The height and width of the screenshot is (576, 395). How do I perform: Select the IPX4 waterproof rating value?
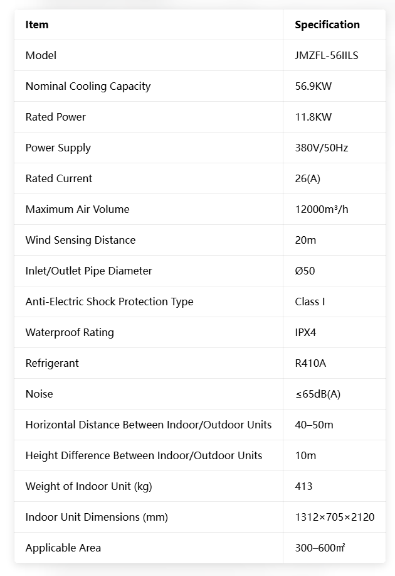coord(306,332)
